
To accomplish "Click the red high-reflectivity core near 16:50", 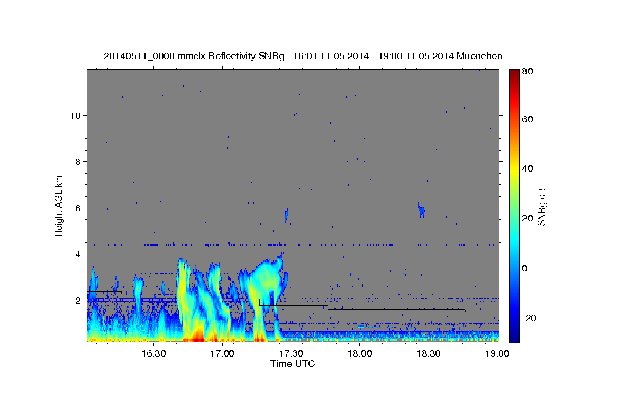I will click(x=198, y=337).
